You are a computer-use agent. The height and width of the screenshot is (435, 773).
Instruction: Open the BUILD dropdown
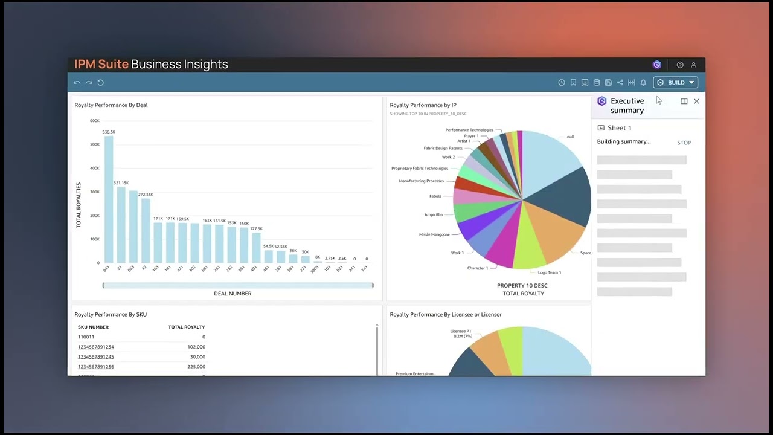pos(675,83)
